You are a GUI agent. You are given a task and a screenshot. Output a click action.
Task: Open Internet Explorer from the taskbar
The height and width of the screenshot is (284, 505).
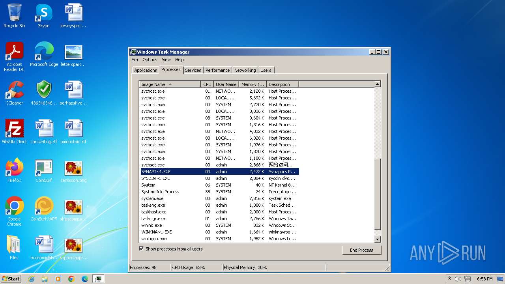click(x=31, y=279)
